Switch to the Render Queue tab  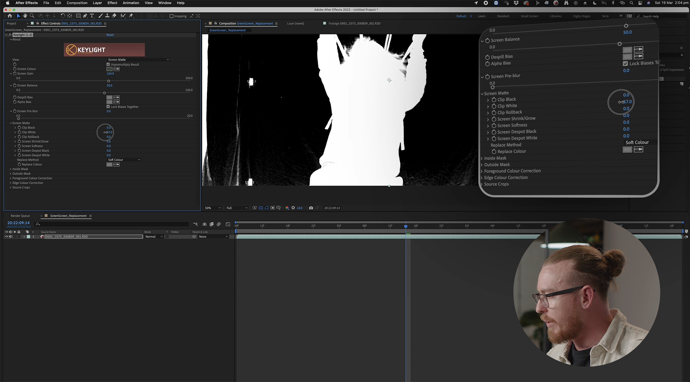(x=20, y=216)
